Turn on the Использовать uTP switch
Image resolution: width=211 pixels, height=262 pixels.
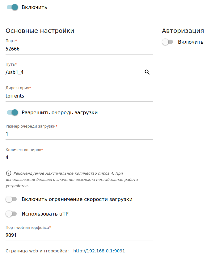coord(11,213)
